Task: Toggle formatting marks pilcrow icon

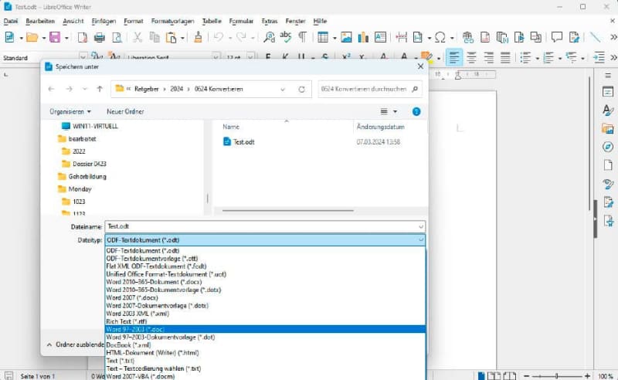Action: [x=302, y=37]
